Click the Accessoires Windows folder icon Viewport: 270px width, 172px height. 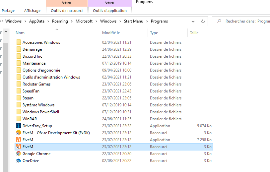pyautogui.click(x=19, y=42)
